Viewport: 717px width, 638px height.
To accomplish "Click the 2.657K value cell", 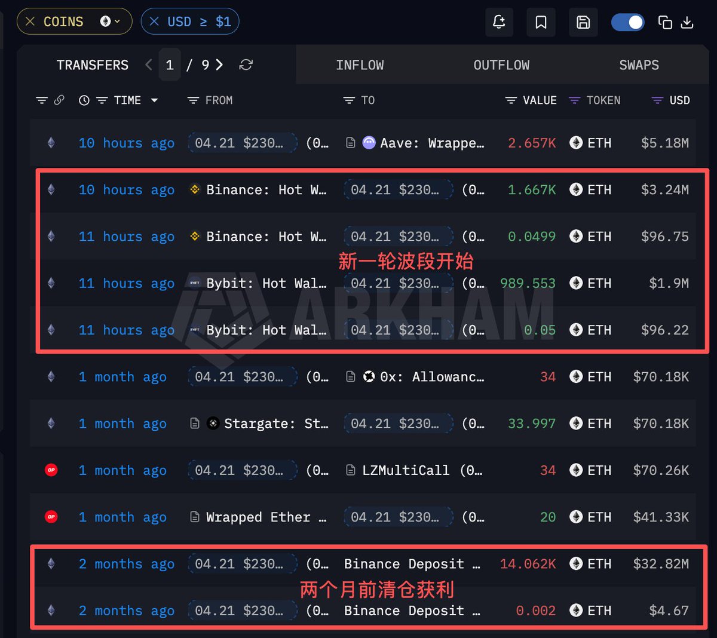I will (532, 143).
